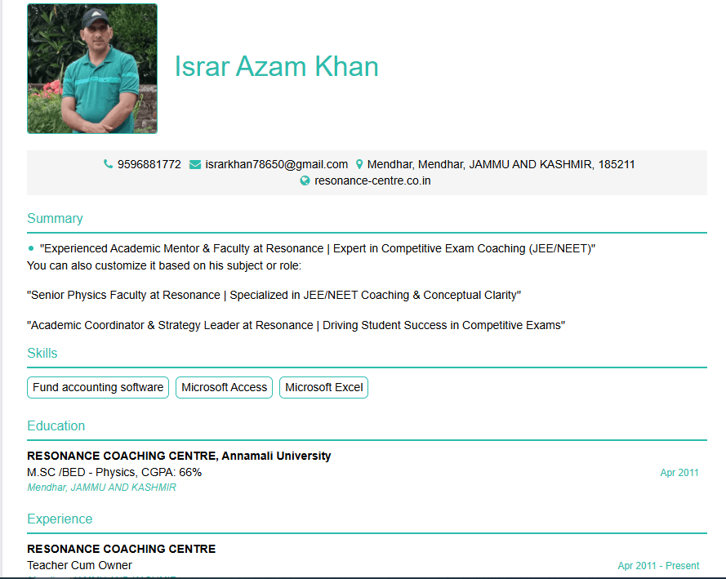Image resolution: width=726 pixels, height=579 pixels.
Task: Click the Teacher Cum Owner job title
Action: pyautogui.click(x=79, y=565)
